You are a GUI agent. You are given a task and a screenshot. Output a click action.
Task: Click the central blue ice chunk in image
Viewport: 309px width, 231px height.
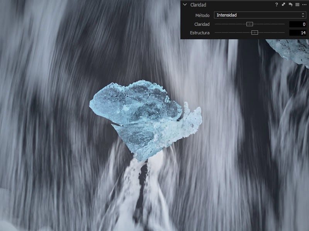click(143, 115)
